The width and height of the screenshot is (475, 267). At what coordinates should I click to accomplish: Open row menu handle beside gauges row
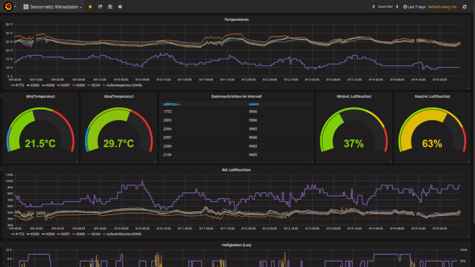click(1, 96)
